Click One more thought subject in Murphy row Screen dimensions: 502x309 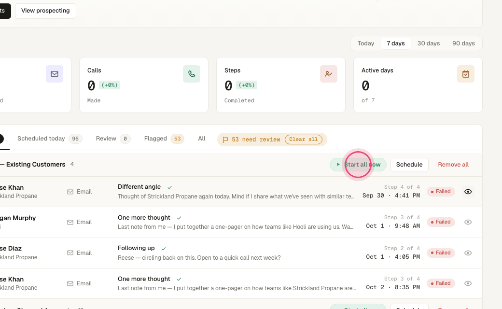(144, 218)
